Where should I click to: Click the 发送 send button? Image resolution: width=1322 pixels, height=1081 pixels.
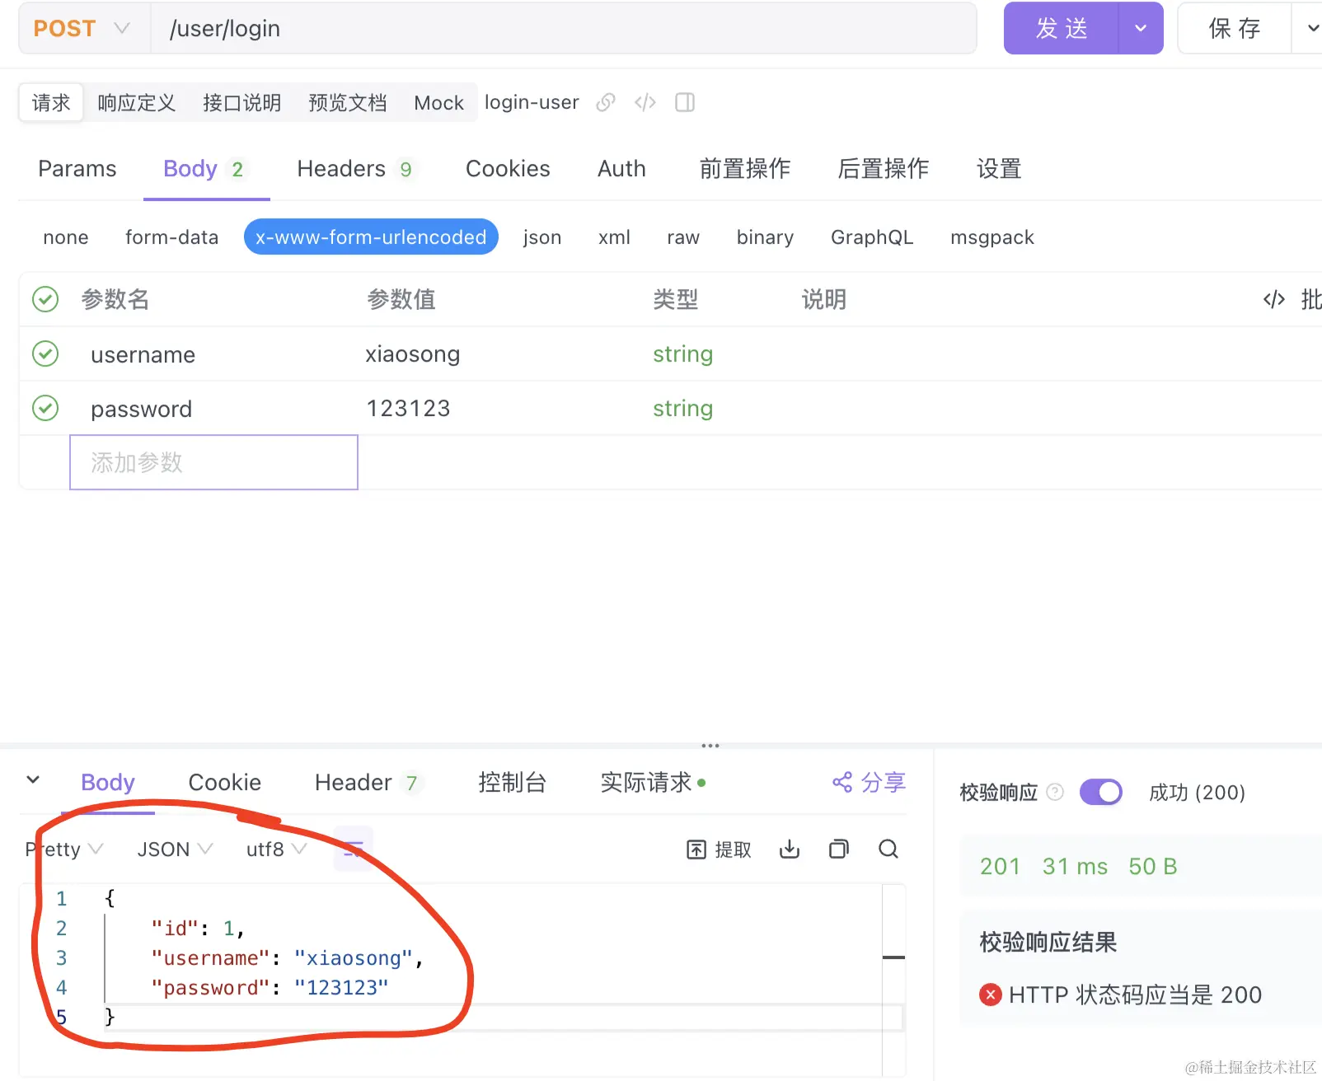pos(1062,29)
